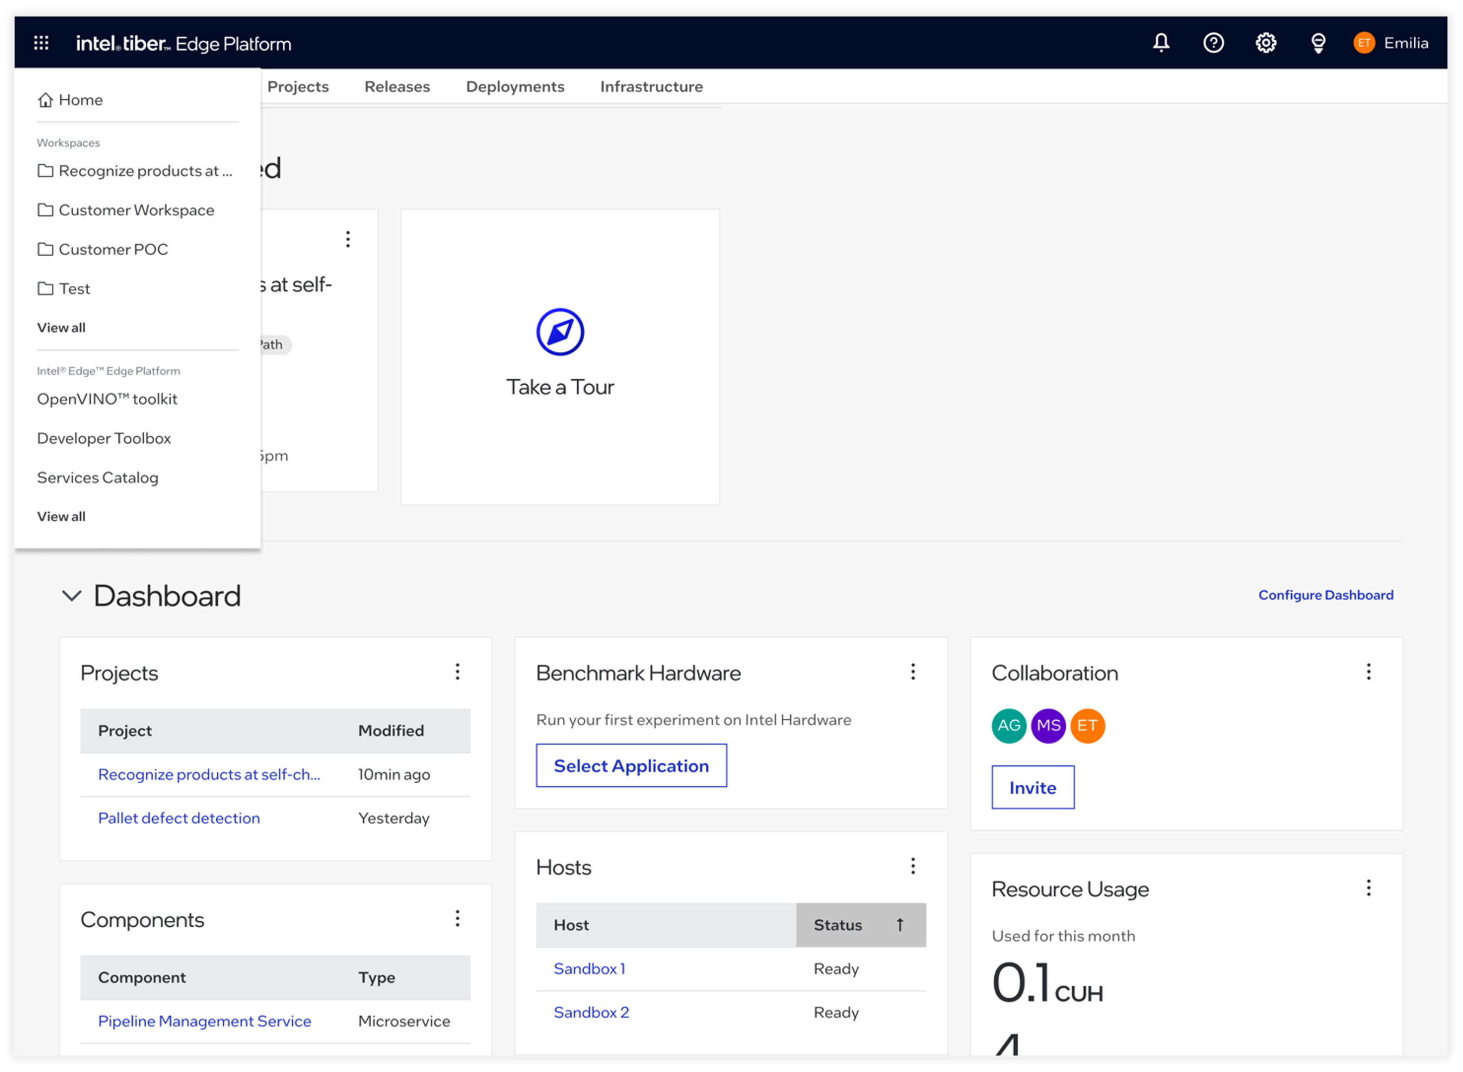1463x1072 pixels.
Task: Click the Modified column header
Action: coord(391,730)
